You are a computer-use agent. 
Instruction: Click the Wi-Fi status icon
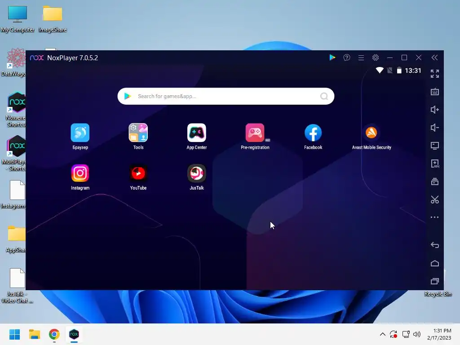(379, 71)
